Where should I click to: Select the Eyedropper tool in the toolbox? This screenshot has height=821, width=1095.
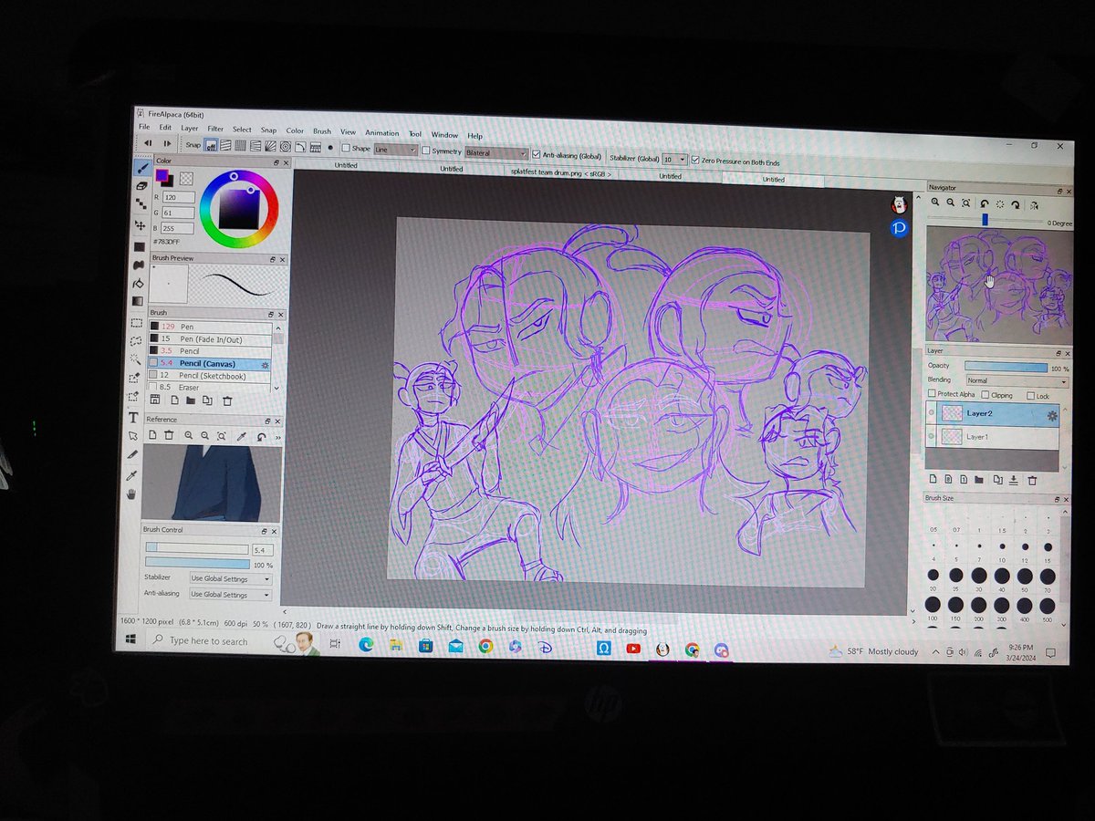133,474
